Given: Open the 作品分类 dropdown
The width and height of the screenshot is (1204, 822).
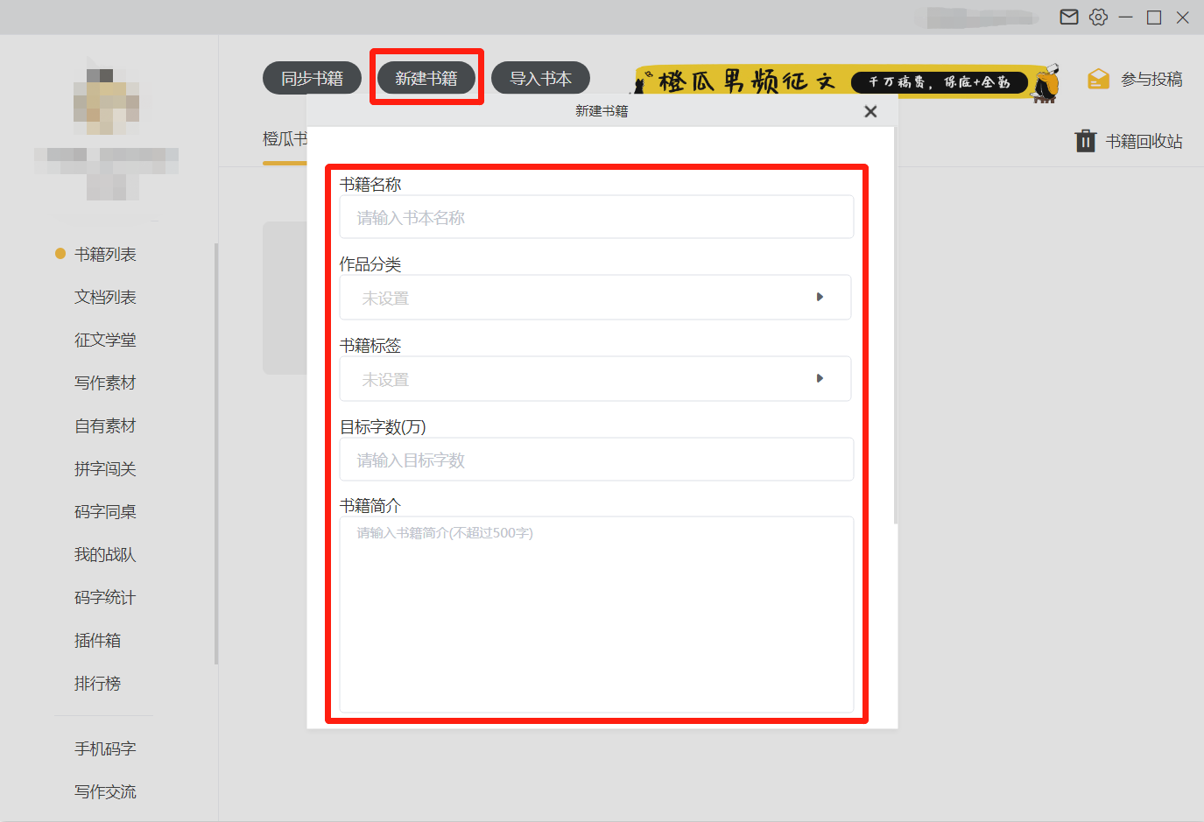Looking at the screenshot, I should click(x=595, y=298).
